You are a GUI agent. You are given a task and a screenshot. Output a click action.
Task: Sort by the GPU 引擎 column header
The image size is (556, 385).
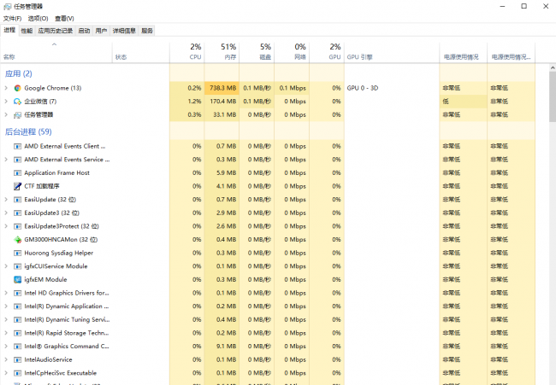[392, 52]
